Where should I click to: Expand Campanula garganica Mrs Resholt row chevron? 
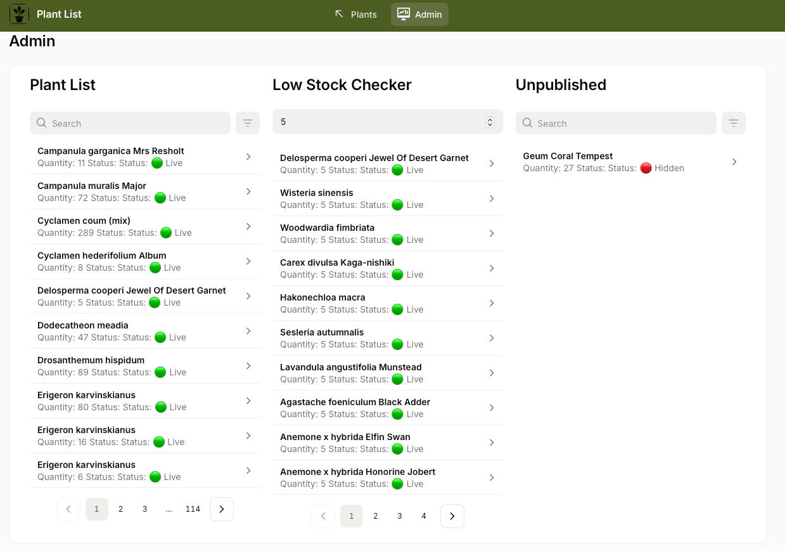coord(248,157)
